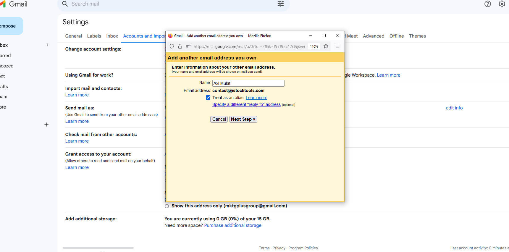This screenshot has width=509, height=252.
Task: Close the Add another email address popup
Action: [x=338, y=35]
